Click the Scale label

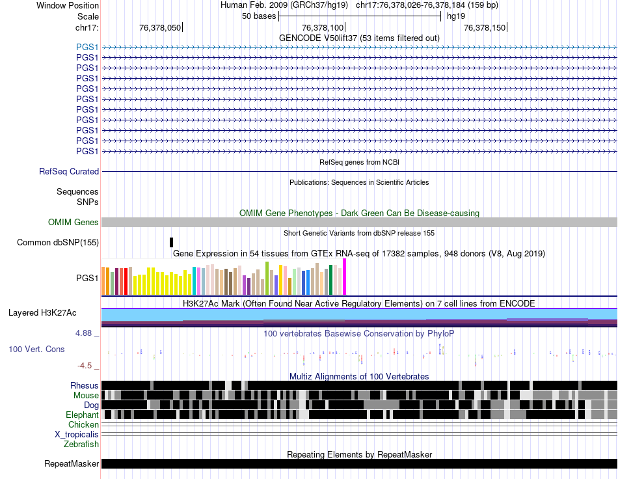click(x=88, y=16)
